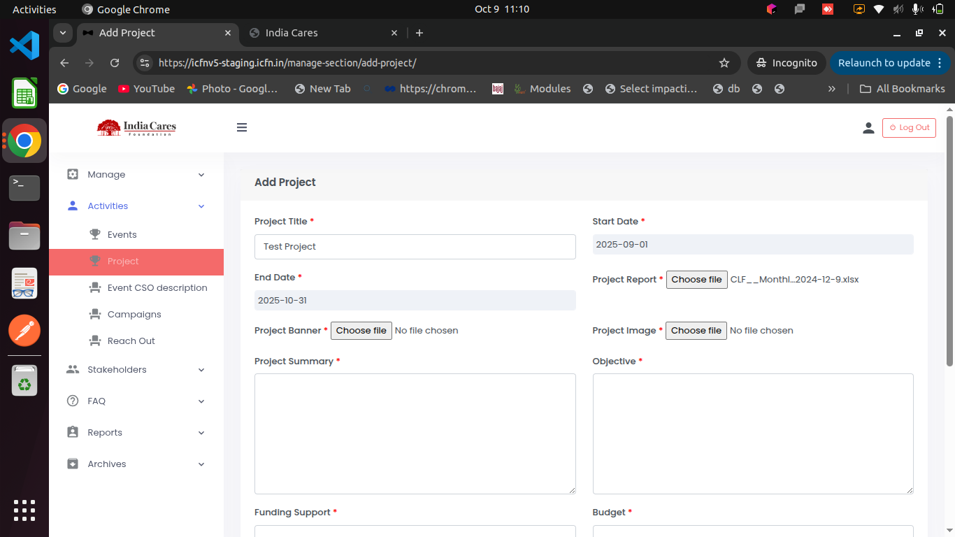The height and width of the screenshot is (537, 955).
Task: Click the India Cares Foundation logo
Action: pos(136,127)
